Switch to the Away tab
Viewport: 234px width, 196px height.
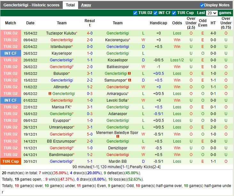click(86, 5)
